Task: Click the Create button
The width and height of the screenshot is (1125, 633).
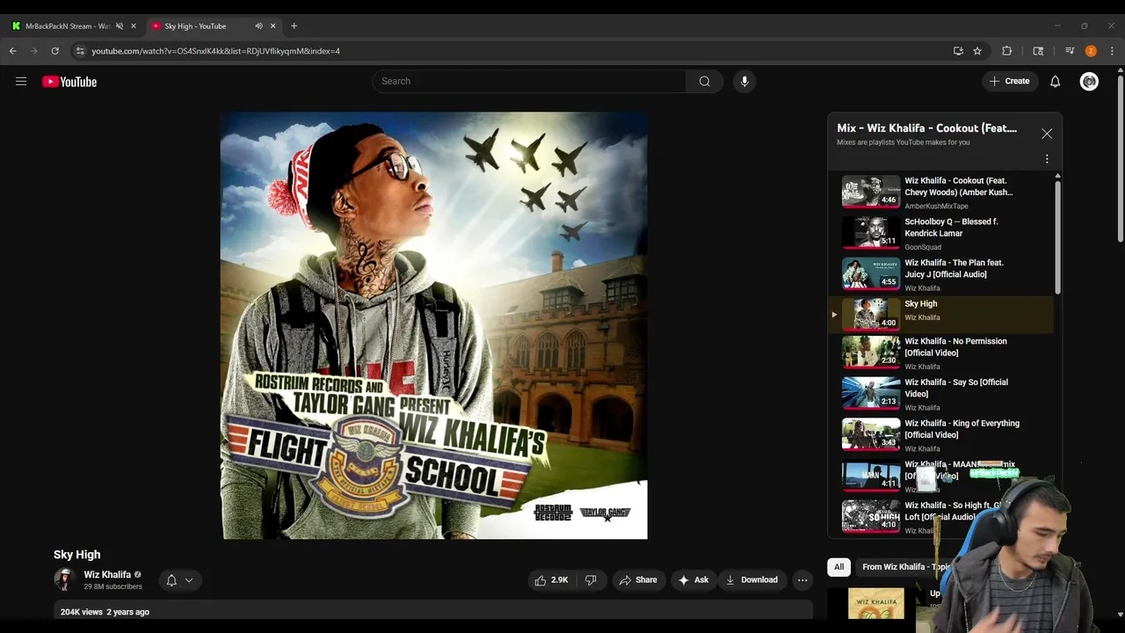Action: click(1009, 82)
